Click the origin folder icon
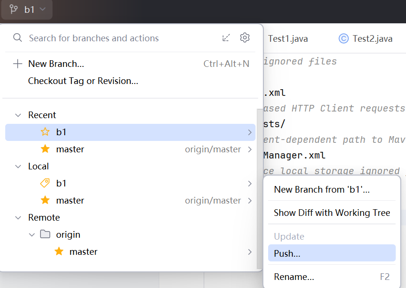 (45, 234)
